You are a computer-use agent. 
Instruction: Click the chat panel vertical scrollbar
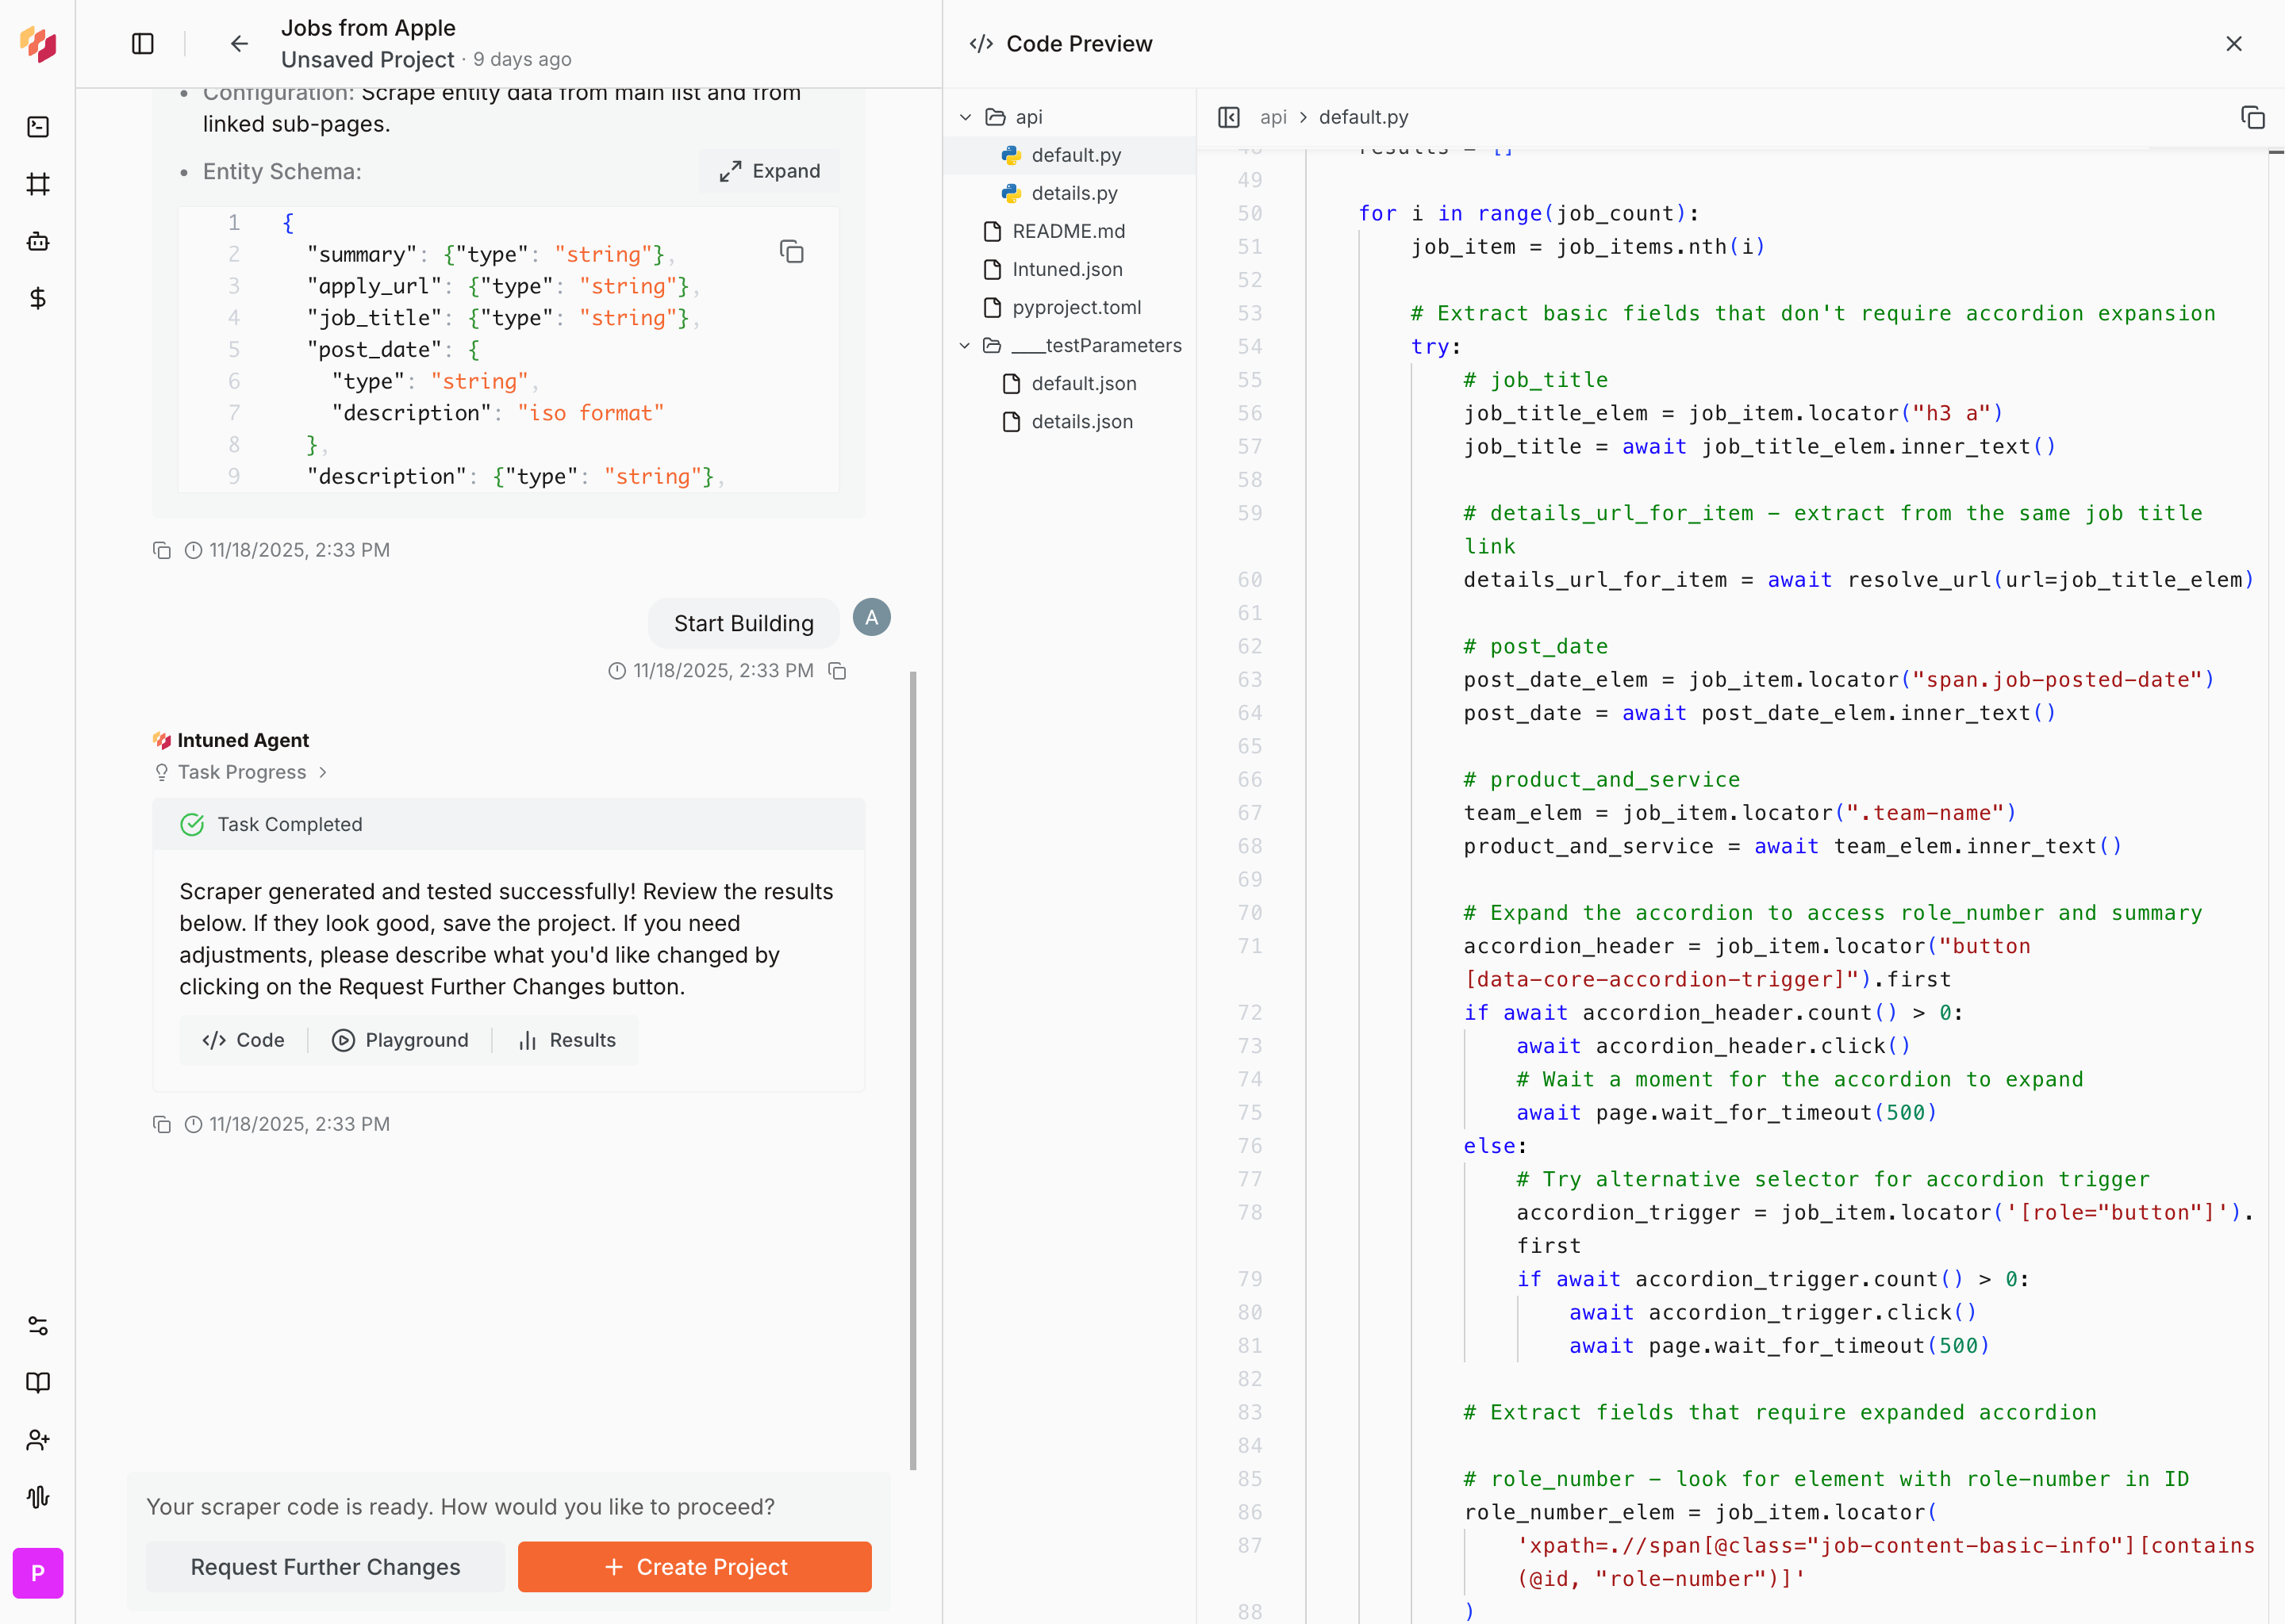pos(912,1070)
